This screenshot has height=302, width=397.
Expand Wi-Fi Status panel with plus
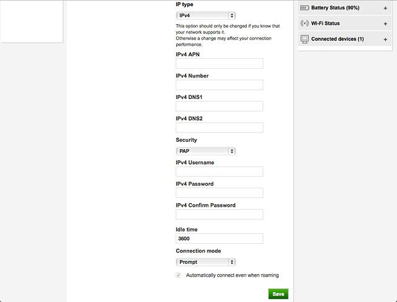click(385, 24)
